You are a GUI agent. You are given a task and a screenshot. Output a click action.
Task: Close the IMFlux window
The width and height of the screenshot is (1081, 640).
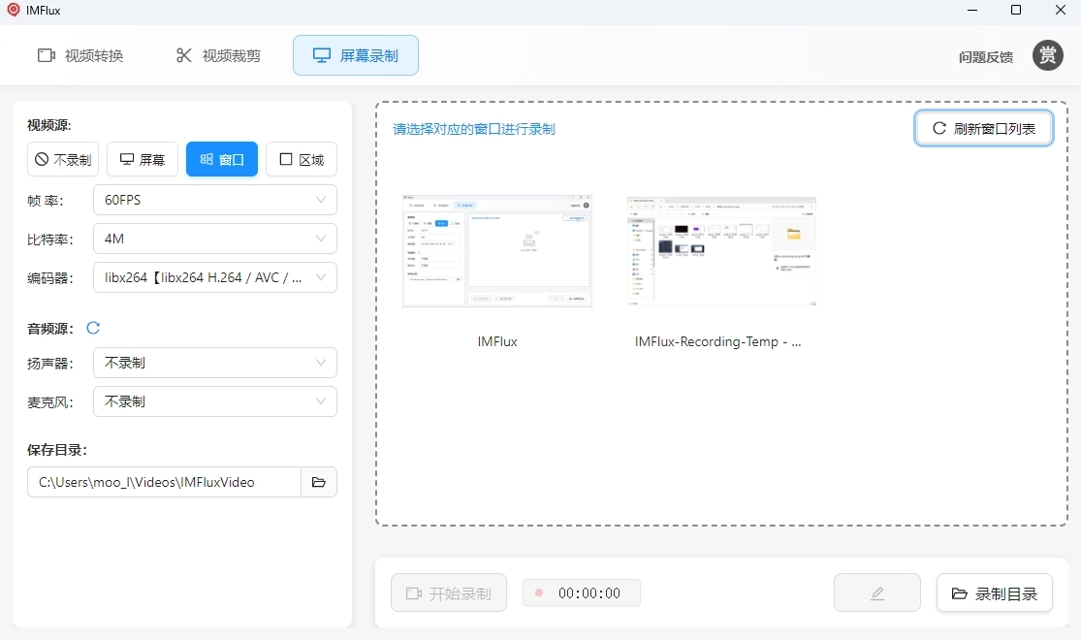(1061, 11)
